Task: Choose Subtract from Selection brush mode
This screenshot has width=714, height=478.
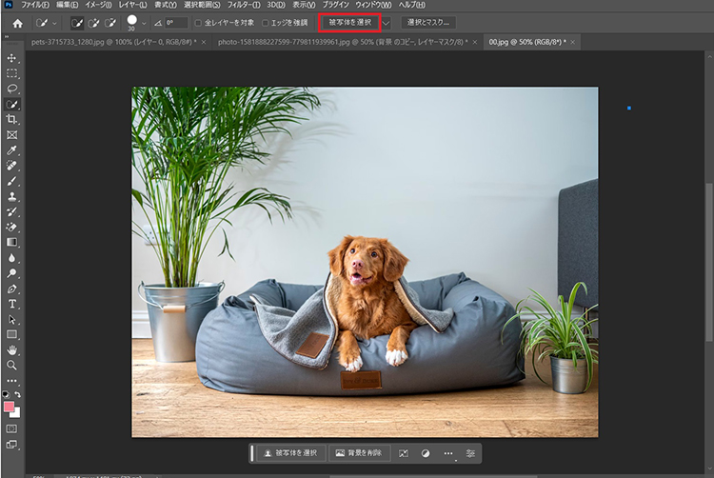Action: click(109, 23)
